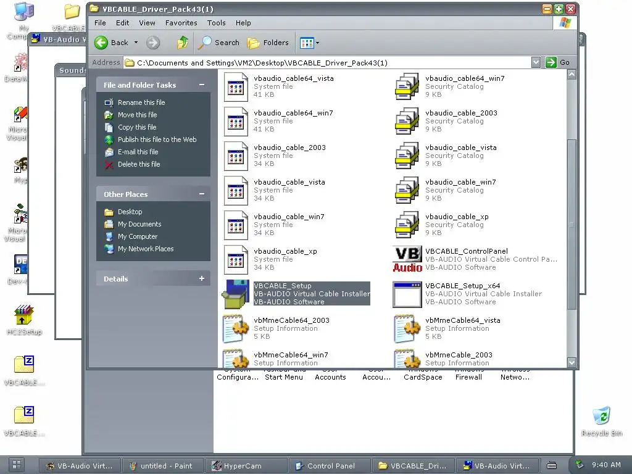The height and width of the screenshot is (474, 632).
Task: Open the Edit menu
Action: [x=123, y=23]
